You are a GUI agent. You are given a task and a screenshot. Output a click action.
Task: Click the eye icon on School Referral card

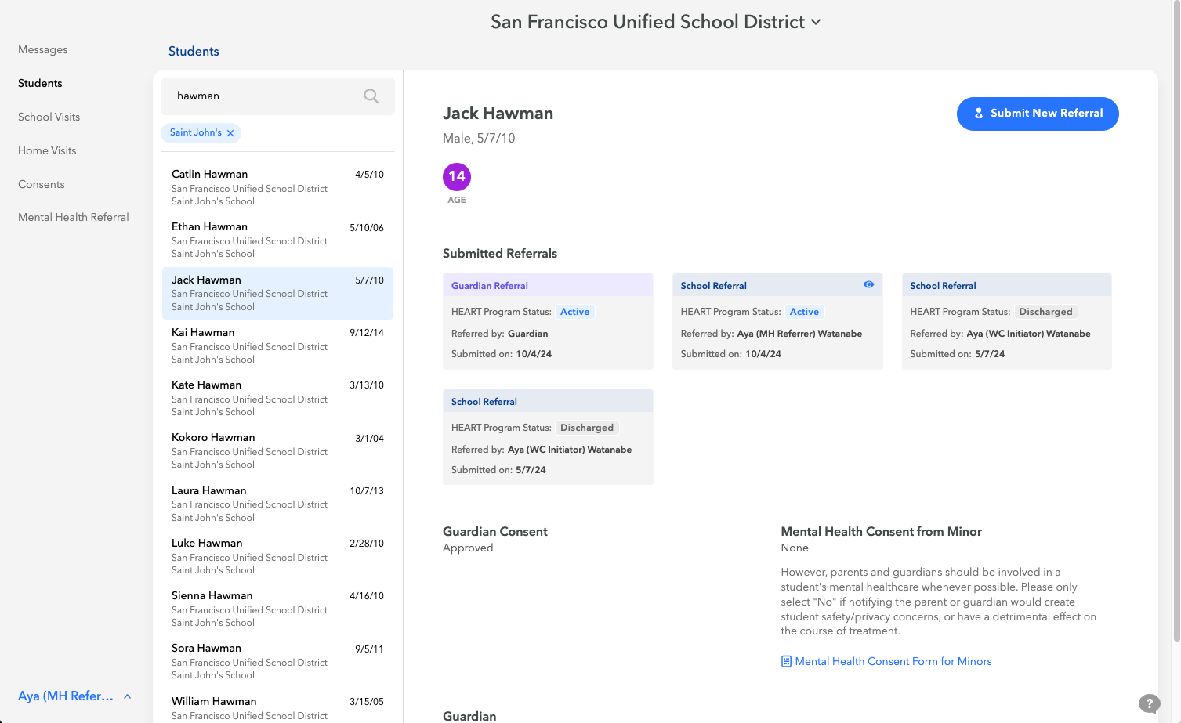pyautogui.click(x=868, y=285)
